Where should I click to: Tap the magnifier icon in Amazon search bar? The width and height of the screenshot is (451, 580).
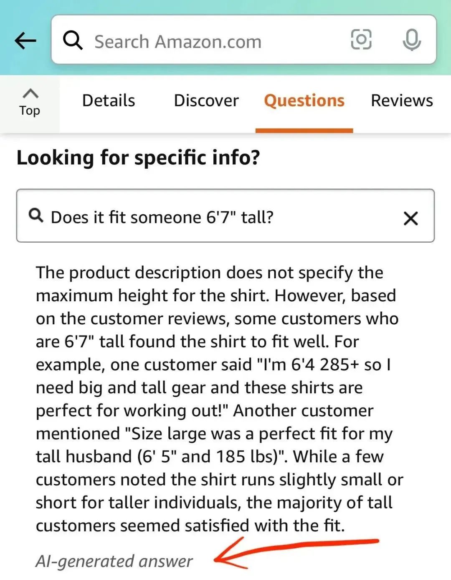(73, 41)
